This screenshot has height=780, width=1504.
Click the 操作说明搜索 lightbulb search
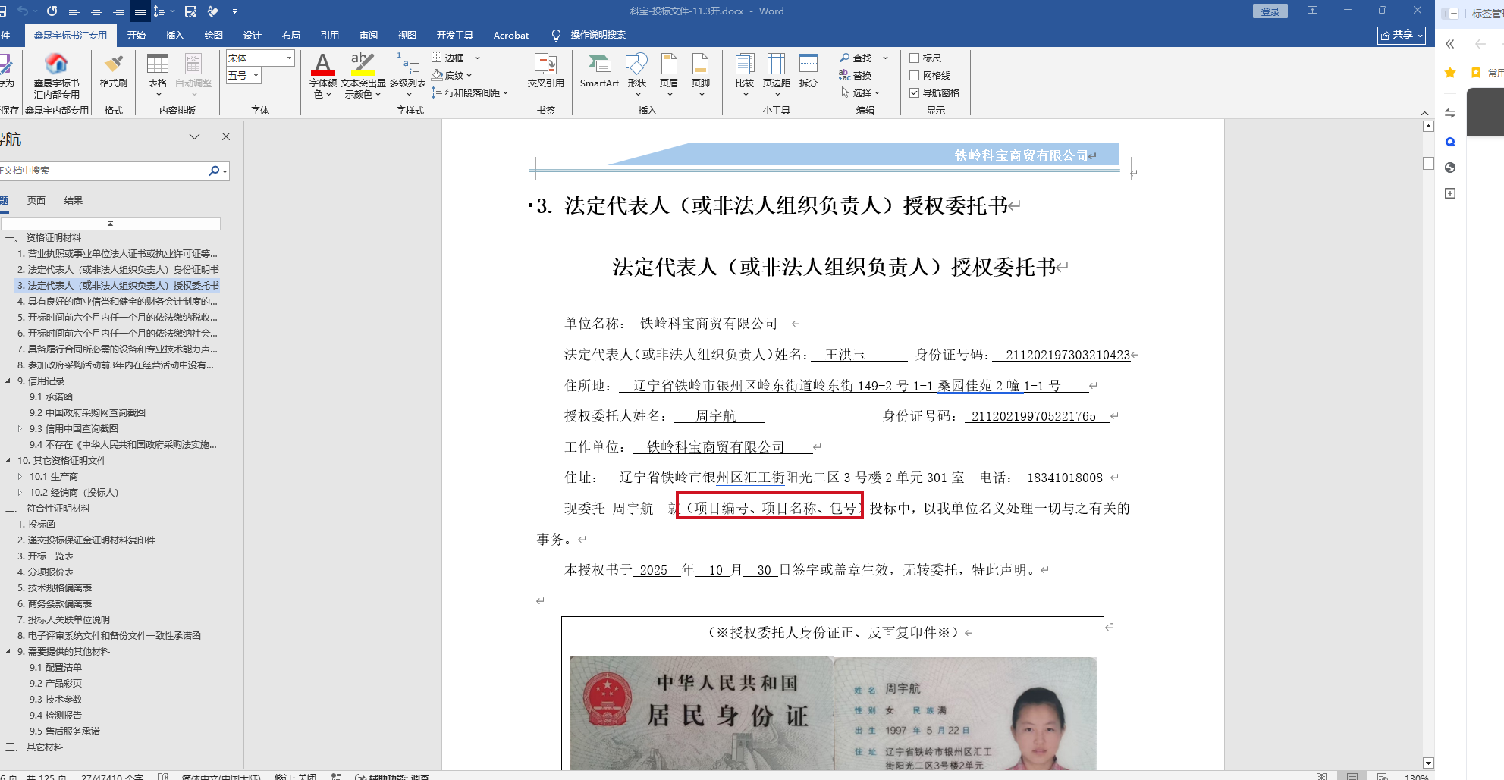(589, 35)
